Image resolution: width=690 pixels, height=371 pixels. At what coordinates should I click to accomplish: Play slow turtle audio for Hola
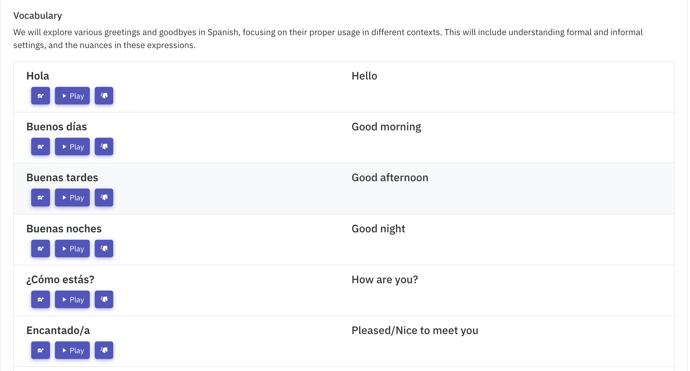[x=40, y=96]
